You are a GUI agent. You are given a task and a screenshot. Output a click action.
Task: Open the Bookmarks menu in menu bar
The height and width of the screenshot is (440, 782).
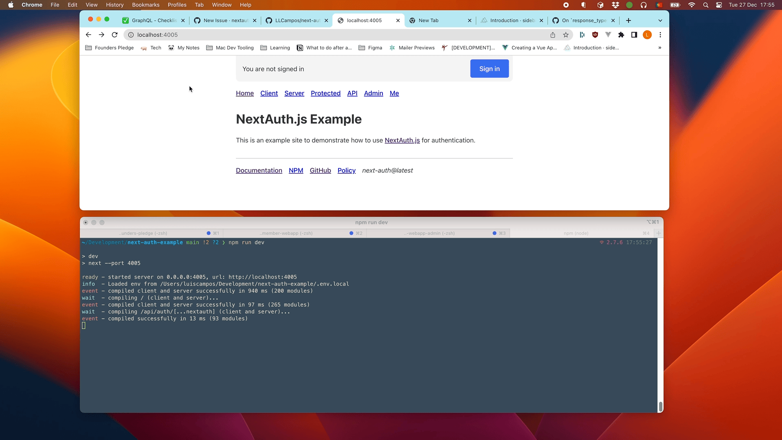[x=145, y=5]
